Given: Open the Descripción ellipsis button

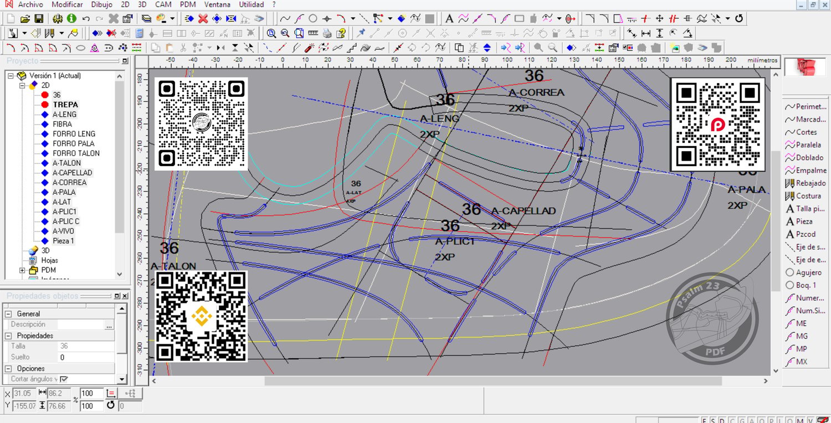Looking at the screenshot, I should tap(109, 324).
